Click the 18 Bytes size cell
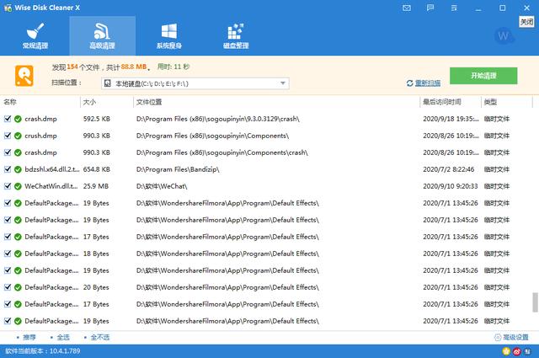 tap(96, 254)
